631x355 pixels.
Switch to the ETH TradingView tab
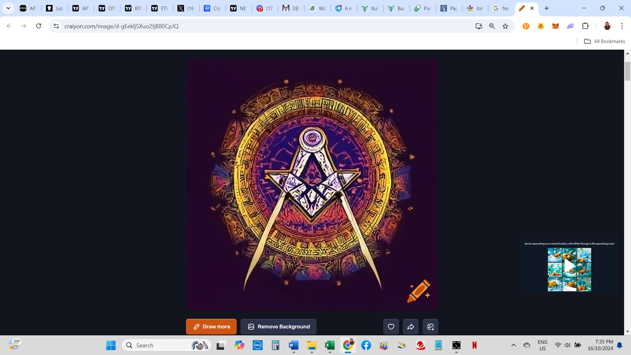pos(159,8)
